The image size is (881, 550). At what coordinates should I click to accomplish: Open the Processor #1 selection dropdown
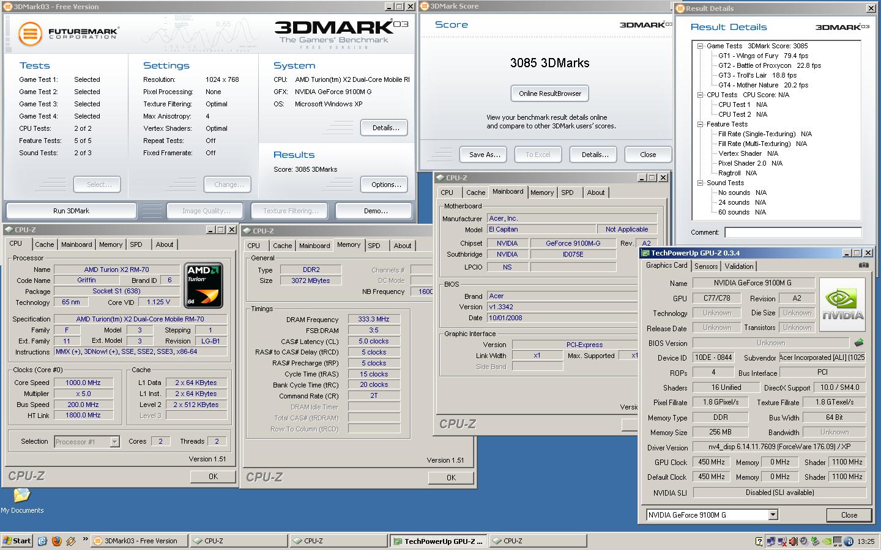coord(114,441)
